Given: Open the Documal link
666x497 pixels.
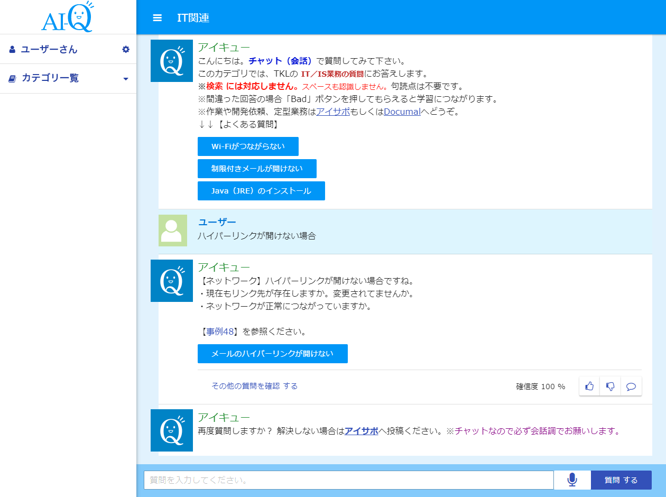Looking at the screenshot, I should pos(402,112).
